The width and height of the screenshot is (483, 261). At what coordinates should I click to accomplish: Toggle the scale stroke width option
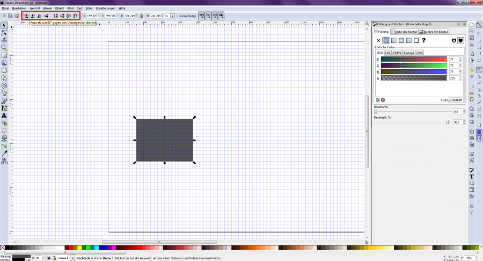click(202, 16)
